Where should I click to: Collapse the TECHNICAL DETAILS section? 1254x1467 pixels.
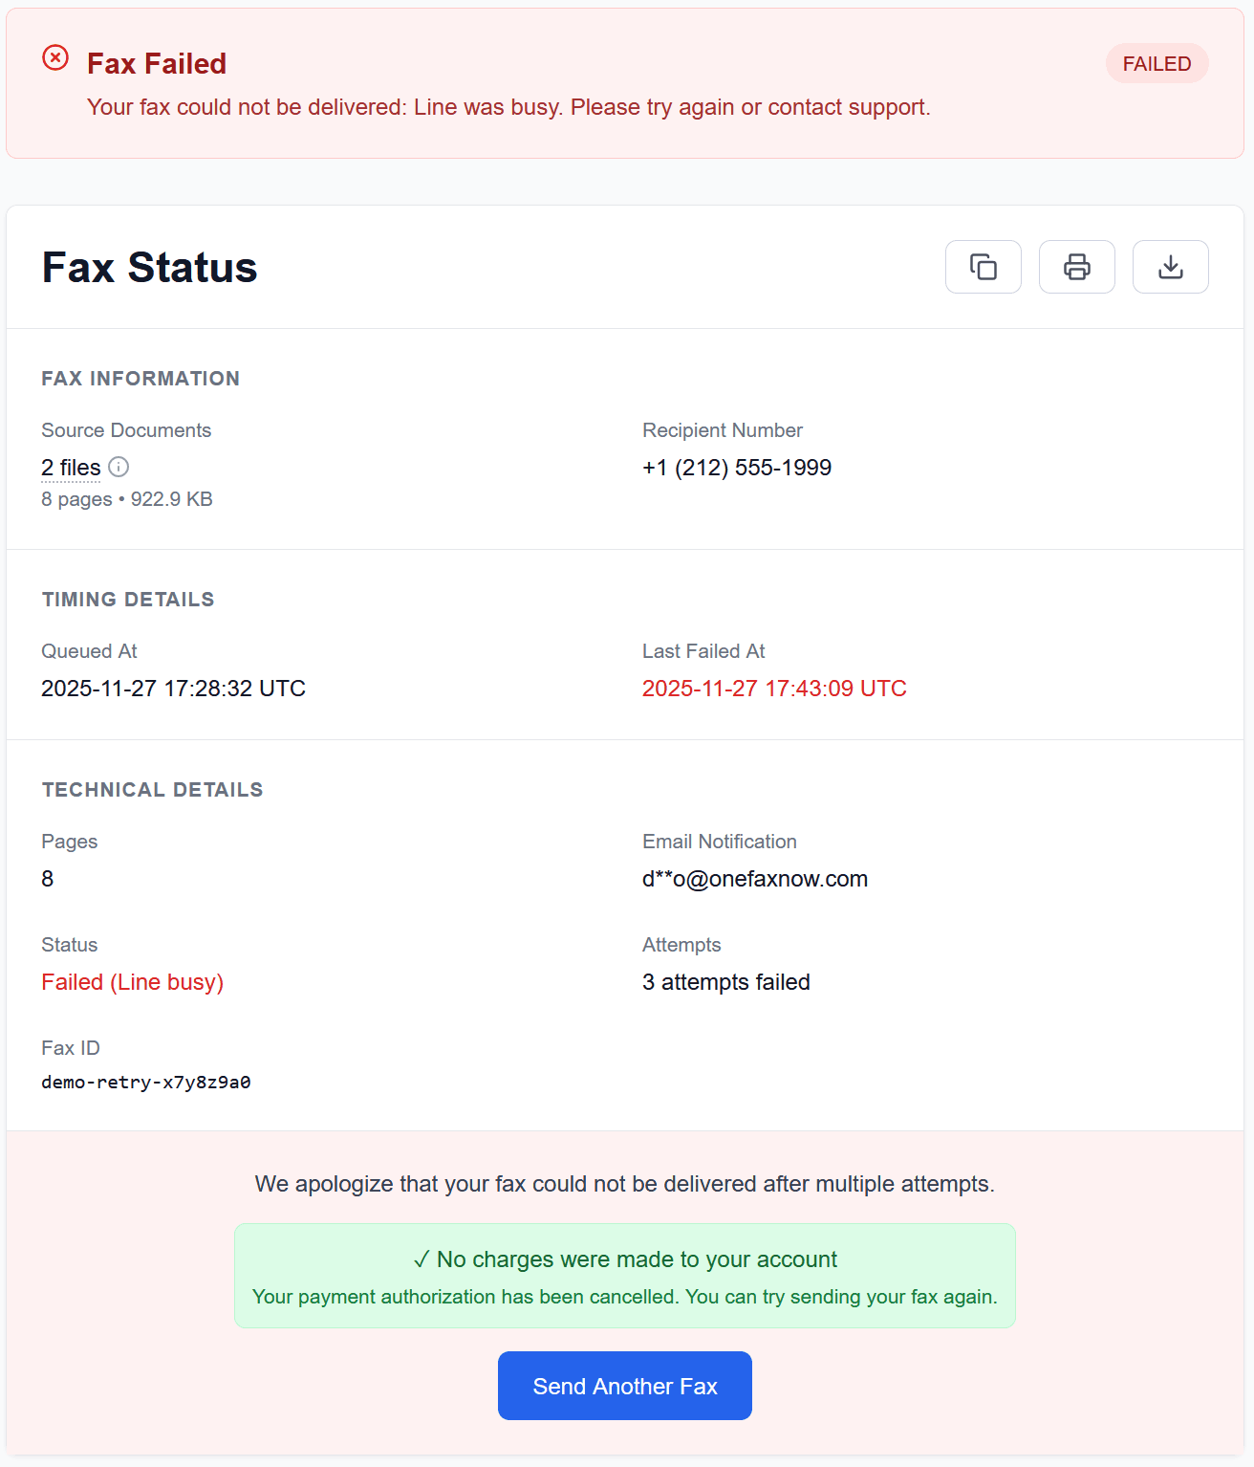[152, 789]
